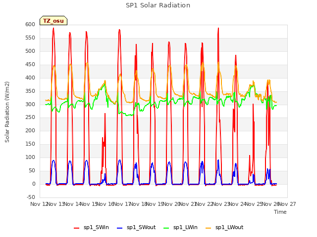Click the 200 y-axis tick label
This screenshot has width=317, height=237.
30,130
